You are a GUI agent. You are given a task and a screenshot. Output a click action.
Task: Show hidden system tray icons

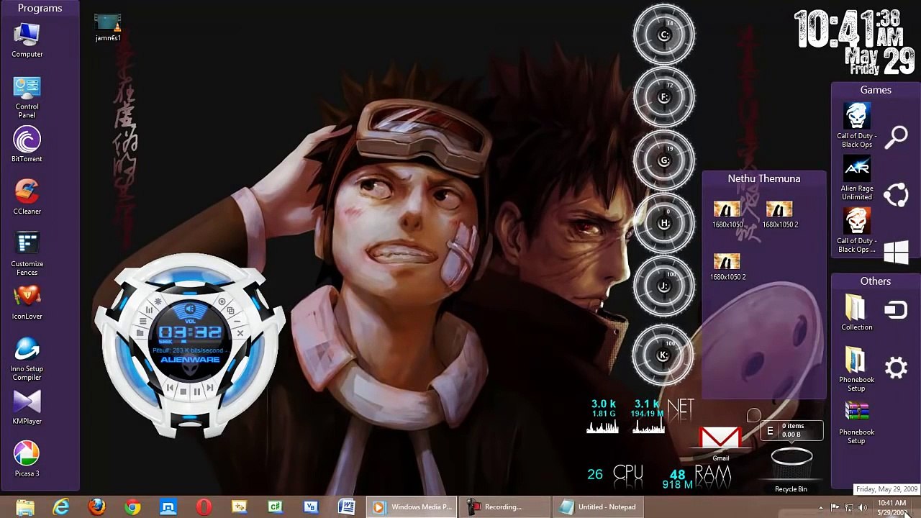pos(821,508)
